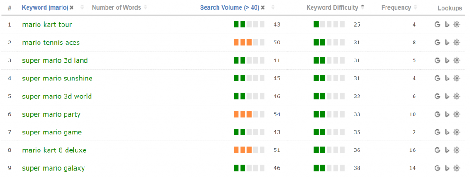Open Google lookup for super mario sunshine
The height and width of the screenshot is (177, 470).
coord(437,78)
